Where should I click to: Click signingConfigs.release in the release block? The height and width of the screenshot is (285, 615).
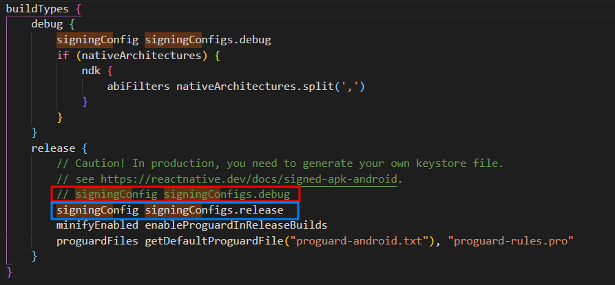point(214,210)
